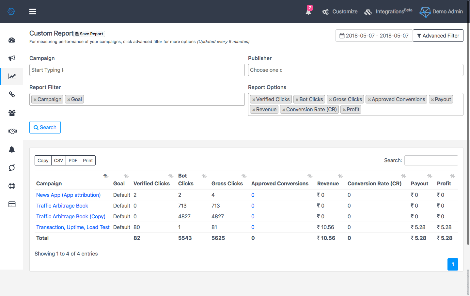Open the billing card sidebar icon
Viewport: 470px width, 296px height.
pos(12,204)
